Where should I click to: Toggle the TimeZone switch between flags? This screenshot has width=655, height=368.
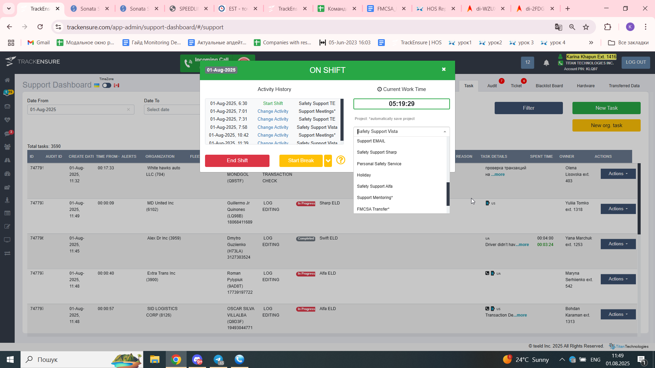click(x=107, y=86)
